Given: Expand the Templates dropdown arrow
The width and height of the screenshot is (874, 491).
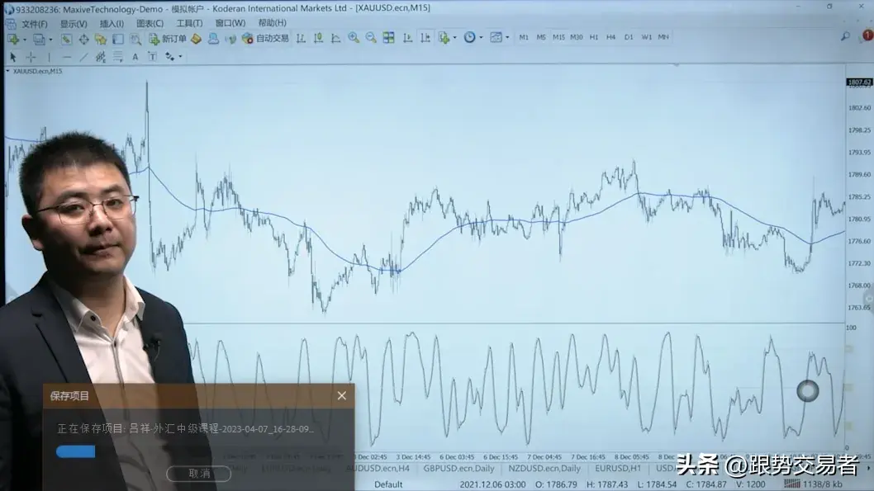Looking at the screenshot, I should click(x=507, y=38).
